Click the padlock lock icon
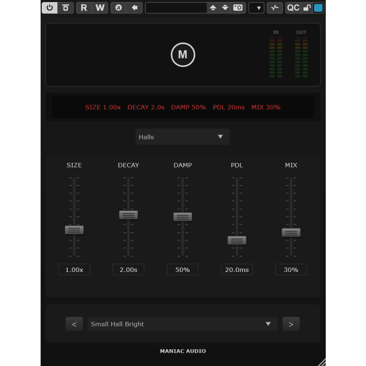 (x=307, y=8)
